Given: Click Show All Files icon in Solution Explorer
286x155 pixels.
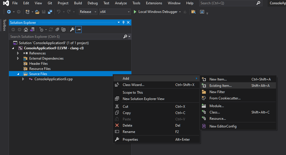Looking at the screenshot, I should pos(64,30).
